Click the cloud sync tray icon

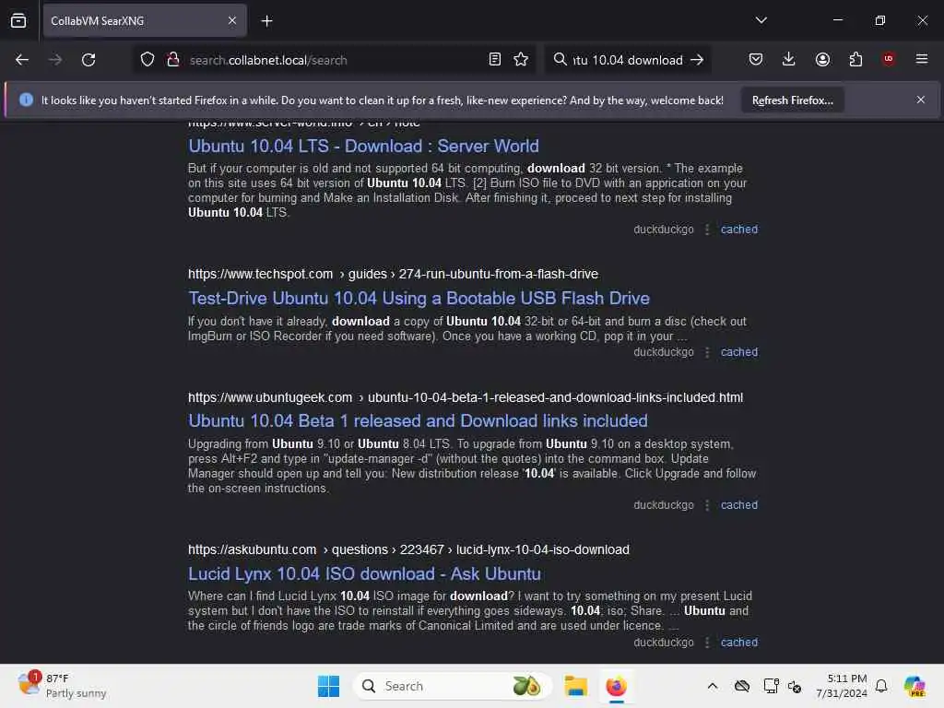(742, 686)
